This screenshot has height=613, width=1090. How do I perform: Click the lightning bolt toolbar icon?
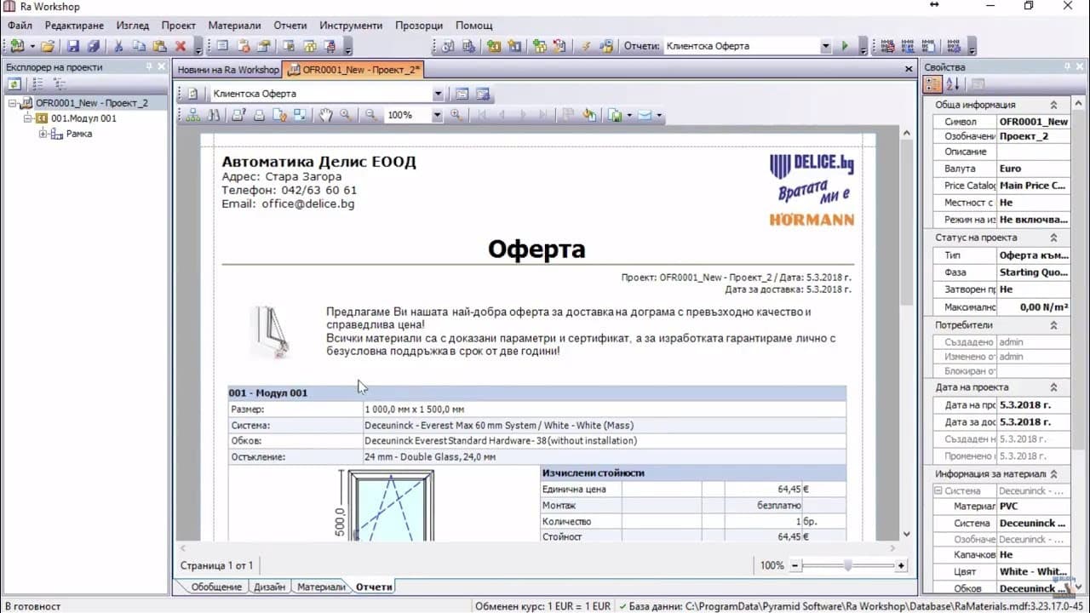point(585,46)
